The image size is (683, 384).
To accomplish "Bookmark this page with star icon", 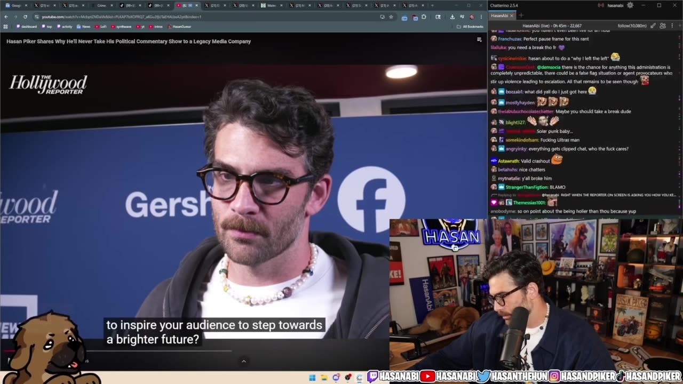I will [391, 17].
